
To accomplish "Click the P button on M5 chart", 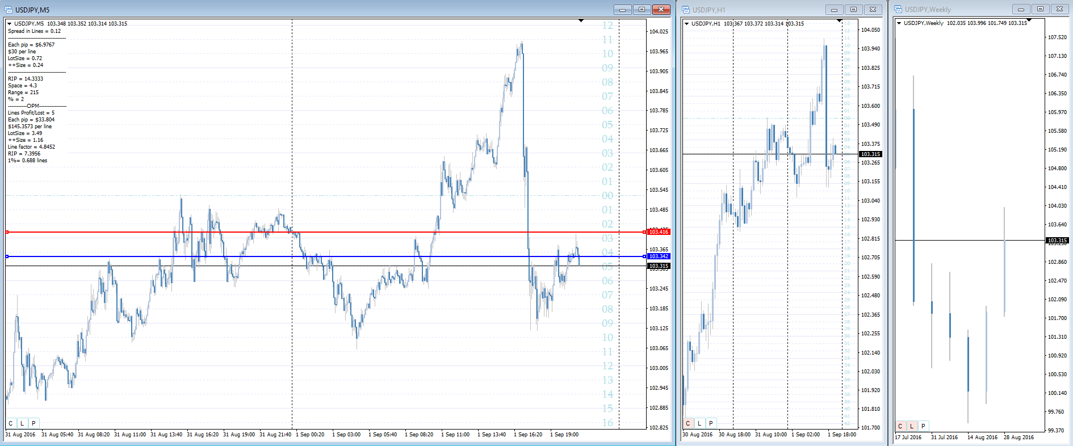I will click(33, 423).
